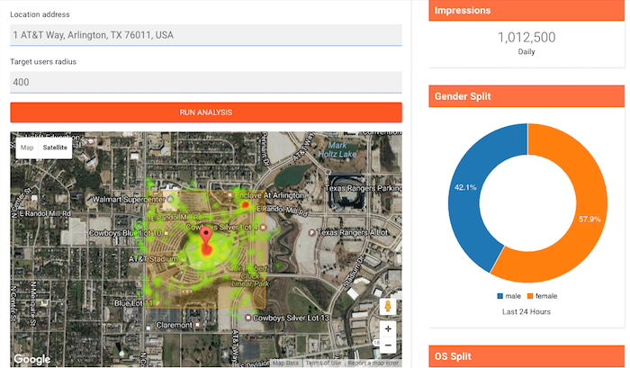Click the Target users radius field

(x=206, y=83)
